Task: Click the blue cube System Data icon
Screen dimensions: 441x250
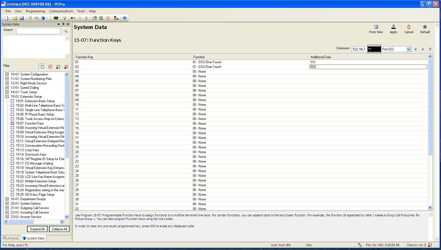Action: (43, 18)
